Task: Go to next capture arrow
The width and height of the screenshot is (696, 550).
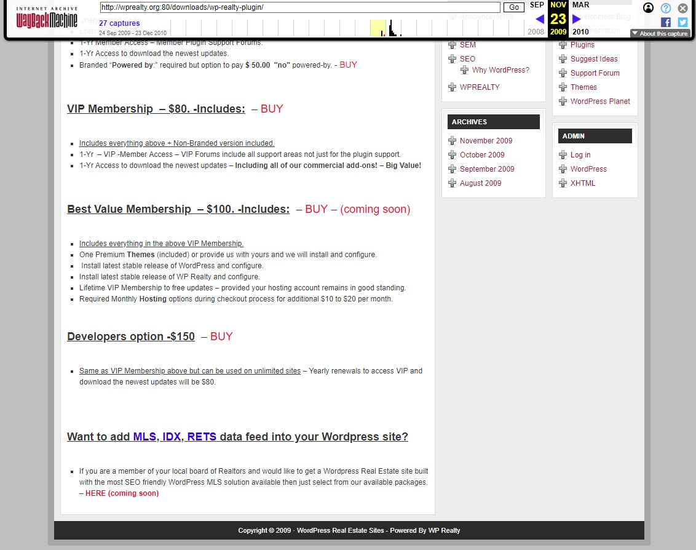Action: pos(576,19)
